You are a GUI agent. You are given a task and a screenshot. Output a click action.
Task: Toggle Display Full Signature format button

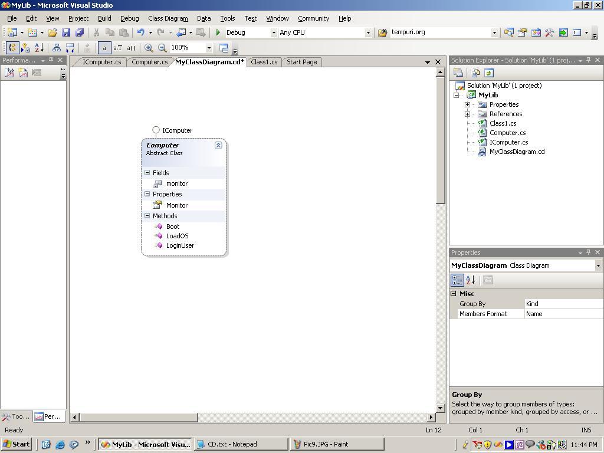131,48
